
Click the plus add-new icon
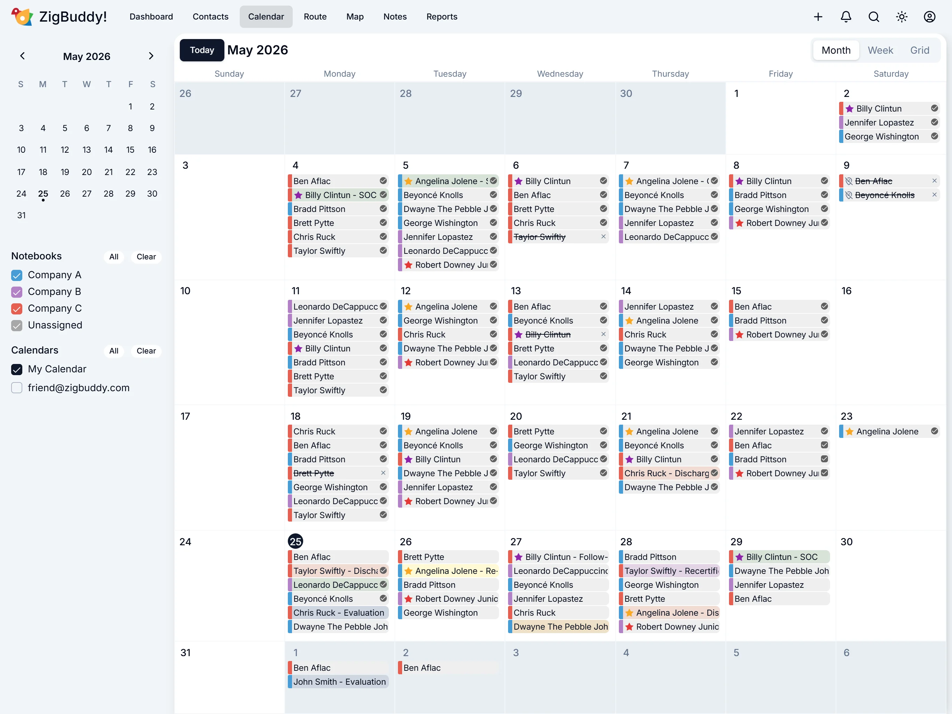point(818,17)
